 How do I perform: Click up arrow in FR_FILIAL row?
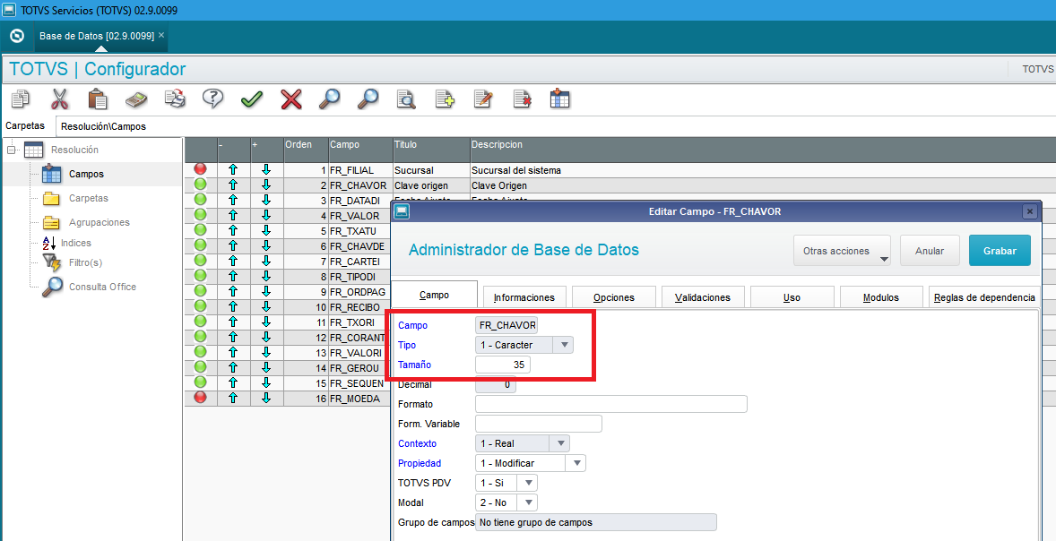click(x=234, y=170)
